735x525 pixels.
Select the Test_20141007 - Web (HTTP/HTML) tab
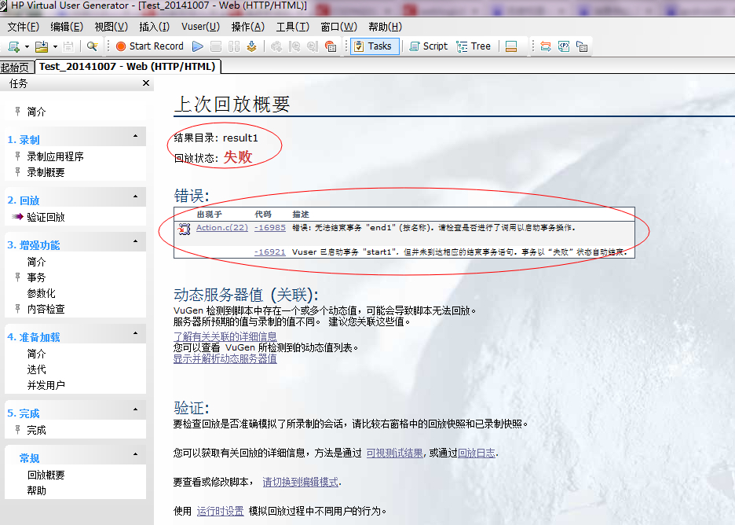[x=127, y=67]
